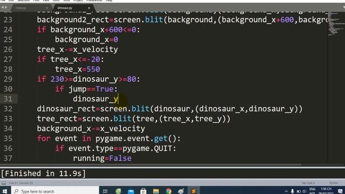
Task: Open Microsoft Store from taskbar
Action: click(143, 191)
